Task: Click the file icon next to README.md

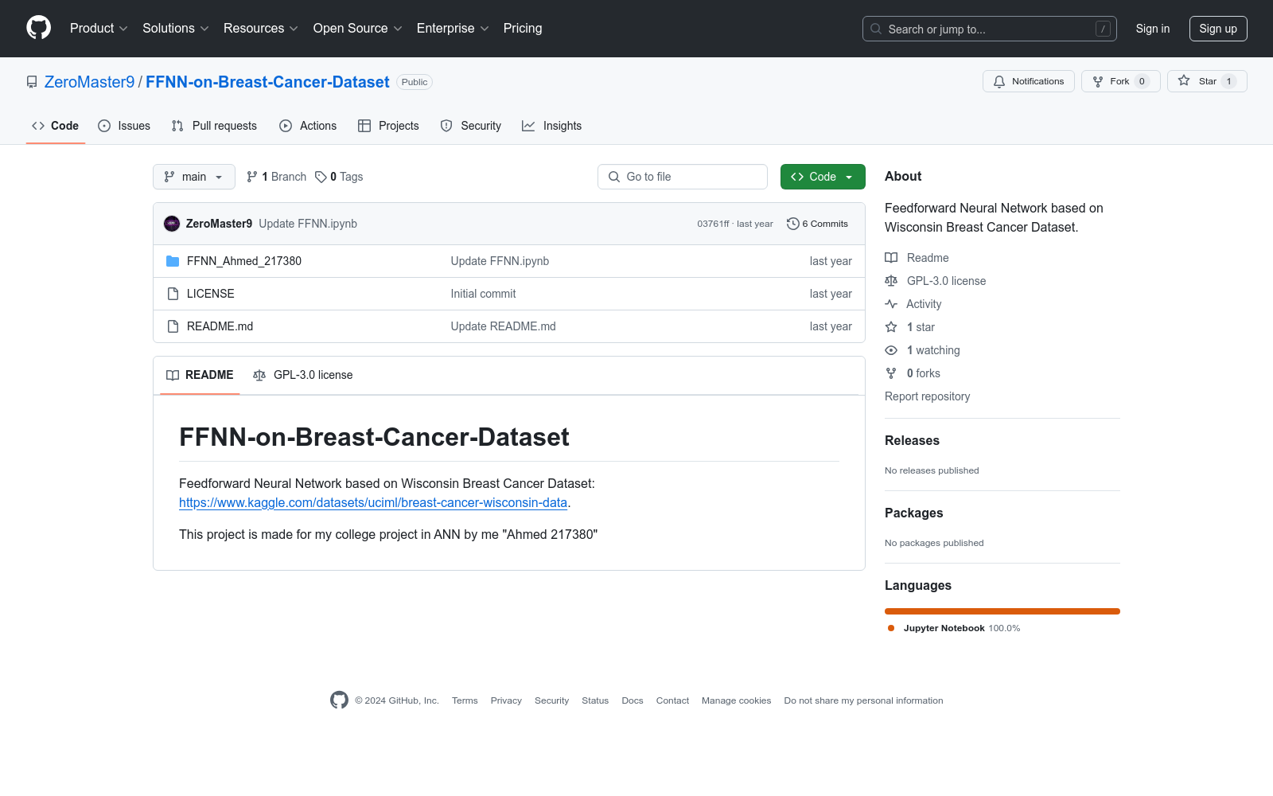Action: coord(173,326)
